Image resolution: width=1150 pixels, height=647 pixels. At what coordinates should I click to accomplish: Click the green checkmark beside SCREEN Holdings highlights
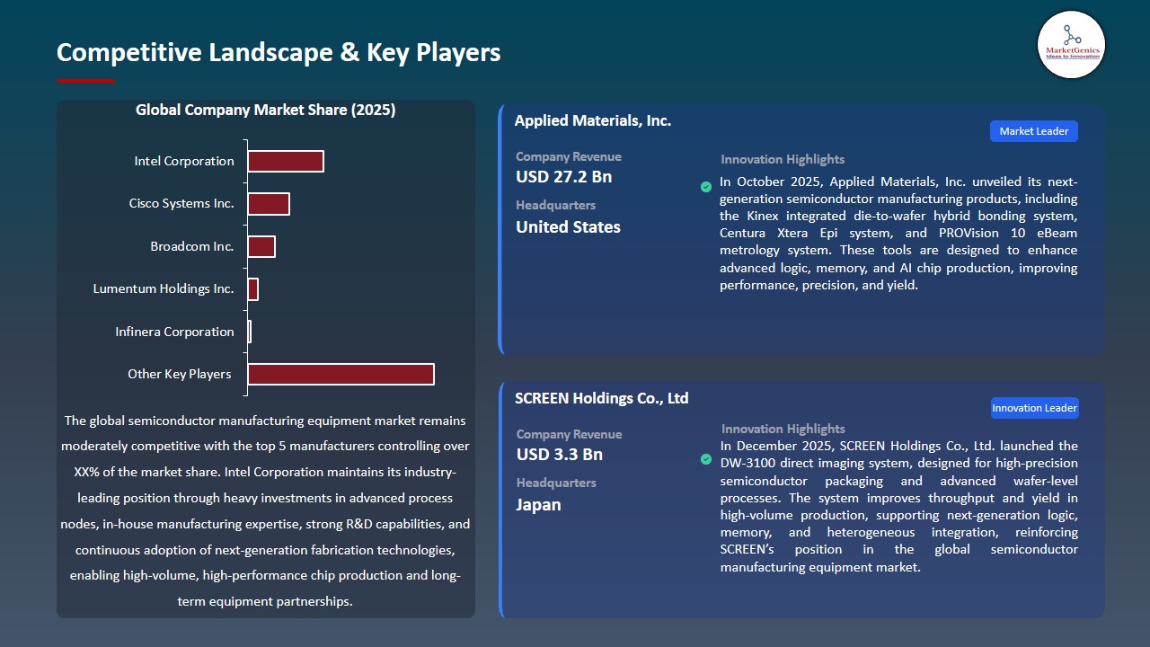tap(705, 458)
